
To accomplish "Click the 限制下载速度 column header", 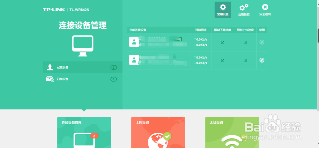I will [223, 30].
